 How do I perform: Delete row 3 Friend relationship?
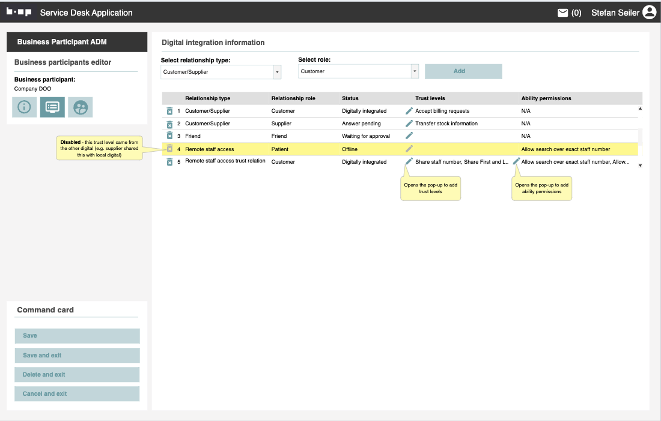point(169,136)
